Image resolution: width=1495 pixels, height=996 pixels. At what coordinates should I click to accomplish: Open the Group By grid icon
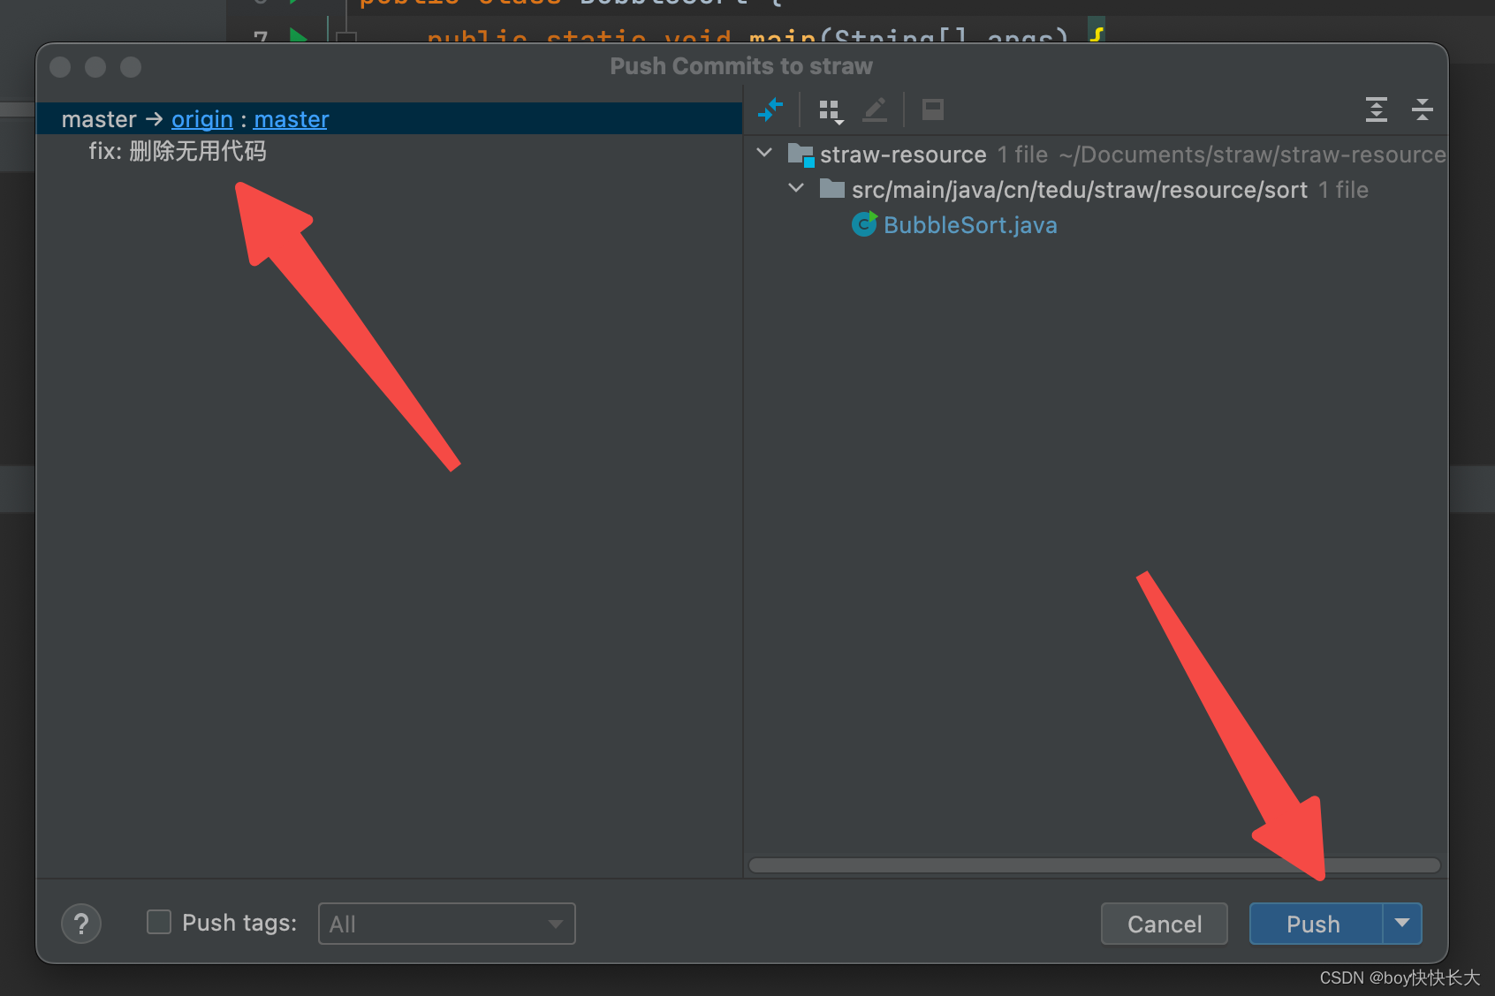[831, 110]
